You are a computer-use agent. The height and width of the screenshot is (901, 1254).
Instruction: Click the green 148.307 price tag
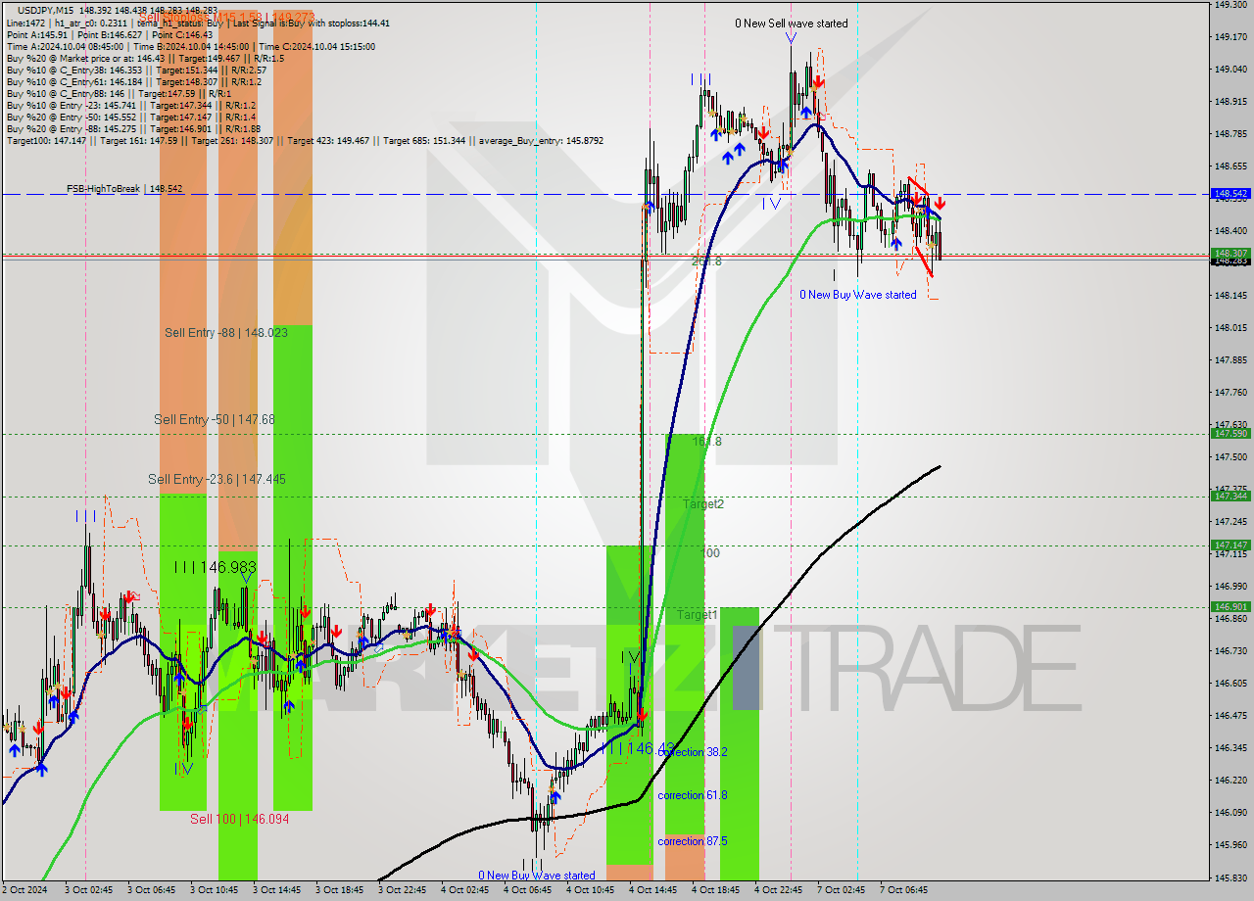tap(1230, 253)
